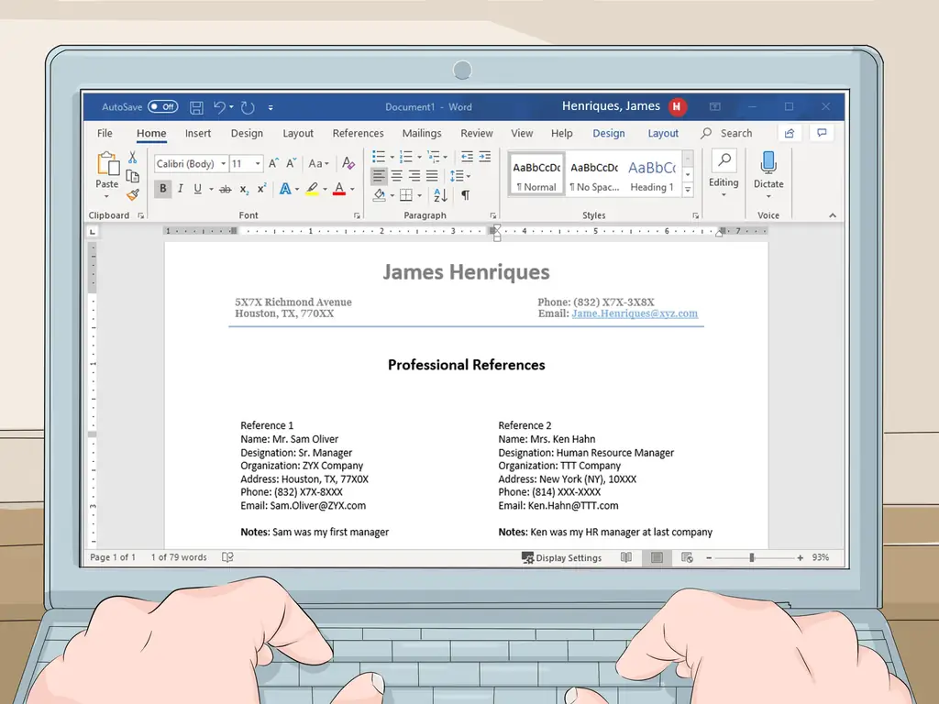Click the Jame.Henriques@xyz.com email link
This screenshot has height=704, width=939.
[635, 313]
